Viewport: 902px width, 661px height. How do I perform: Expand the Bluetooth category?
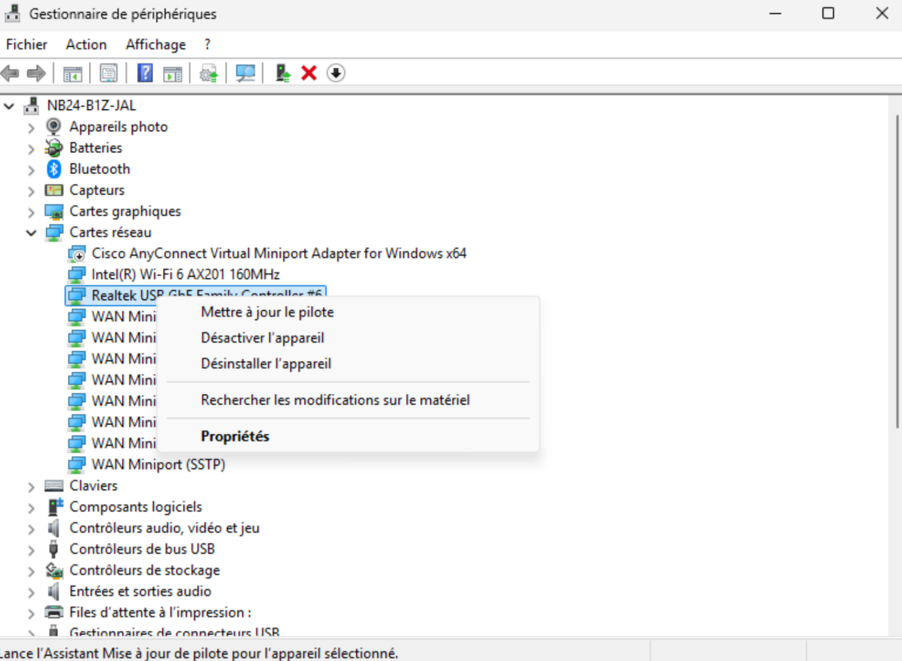pyautogui.click(x=31, y=170)
